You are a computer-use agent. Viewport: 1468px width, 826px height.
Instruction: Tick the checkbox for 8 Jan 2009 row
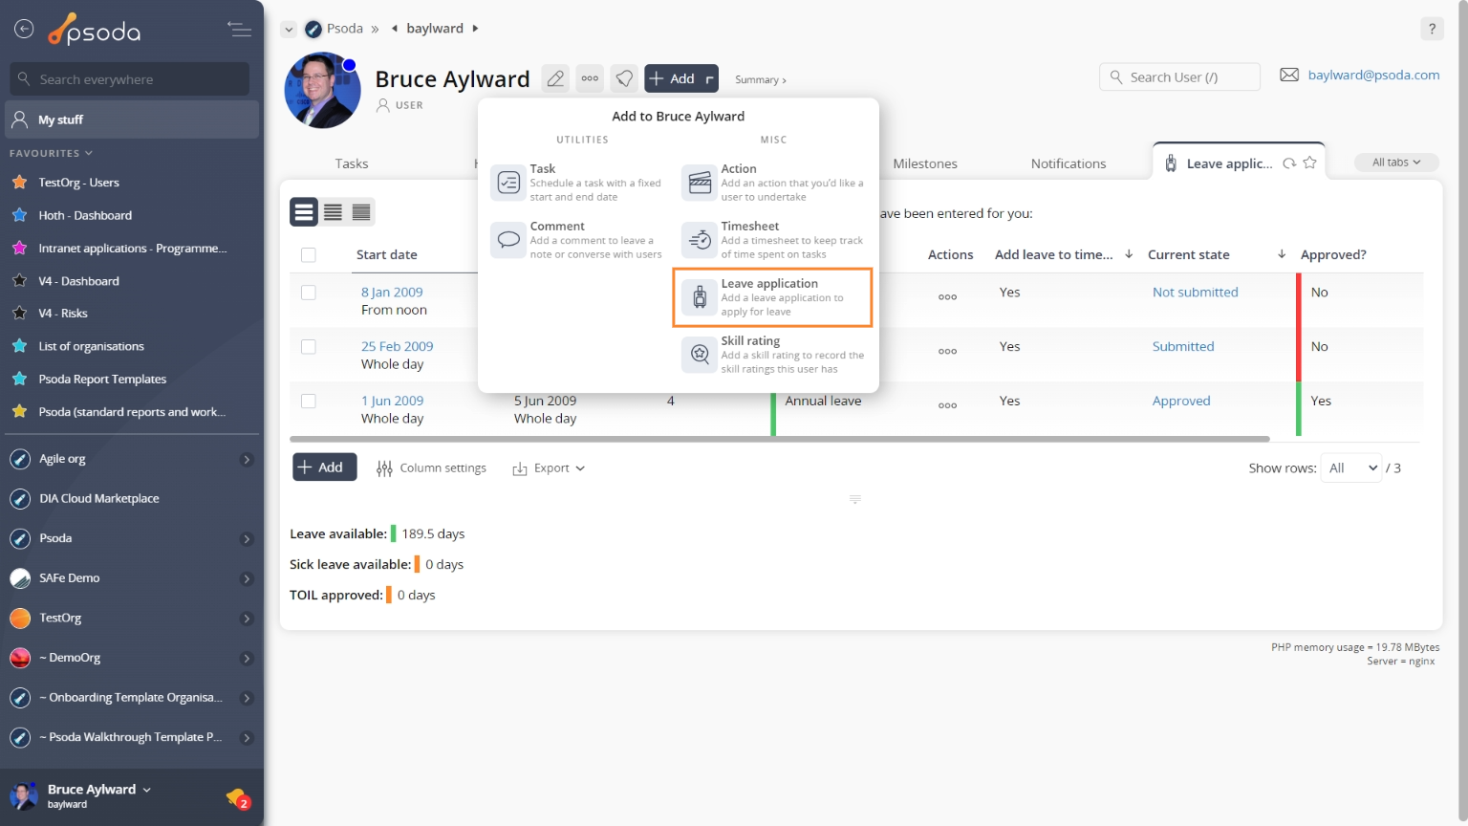coord(308,293)
